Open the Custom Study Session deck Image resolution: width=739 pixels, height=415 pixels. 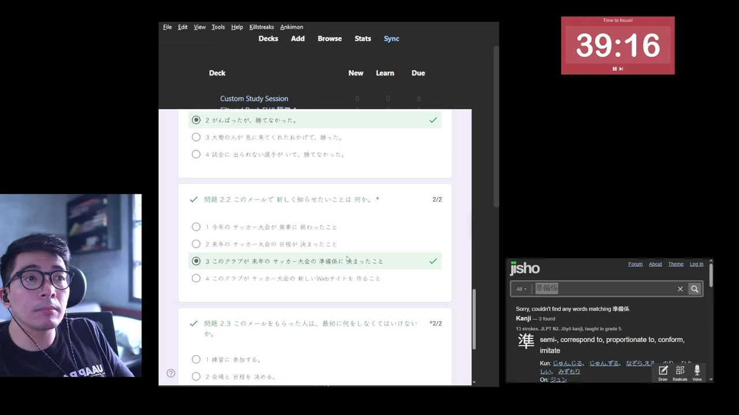[254, 99]
